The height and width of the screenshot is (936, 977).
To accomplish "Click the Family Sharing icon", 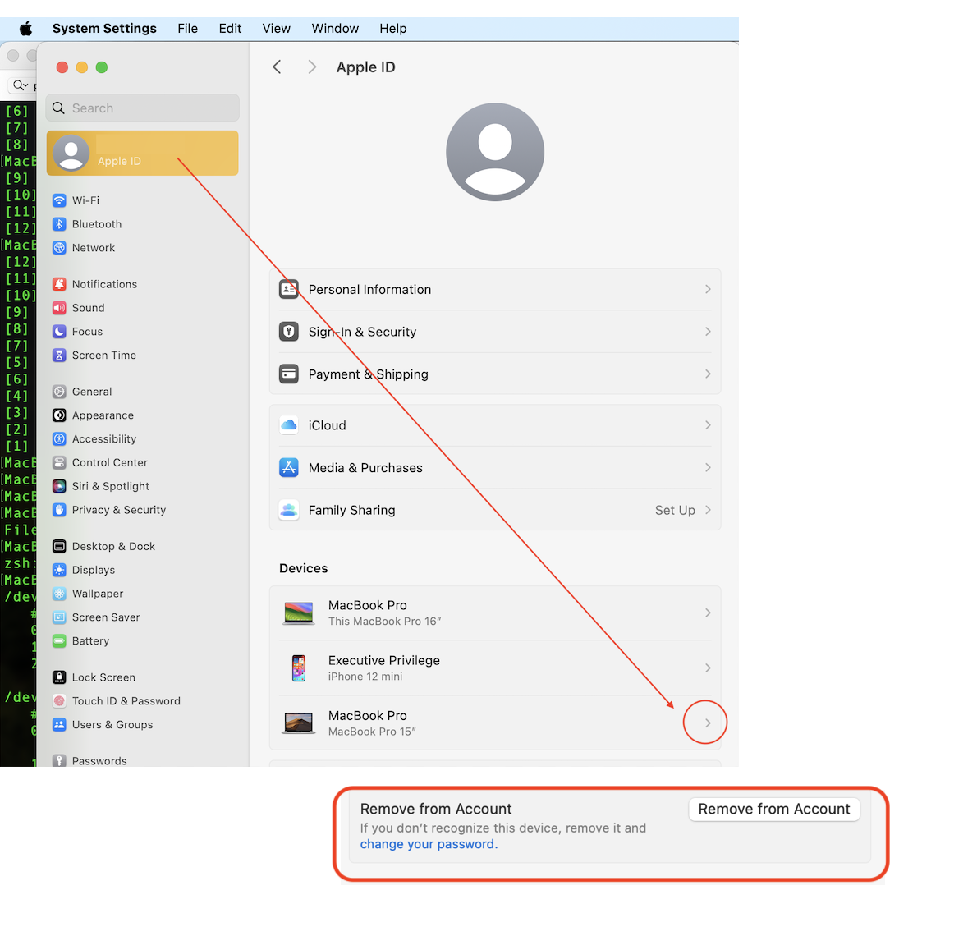I will [x=288, y=510].
